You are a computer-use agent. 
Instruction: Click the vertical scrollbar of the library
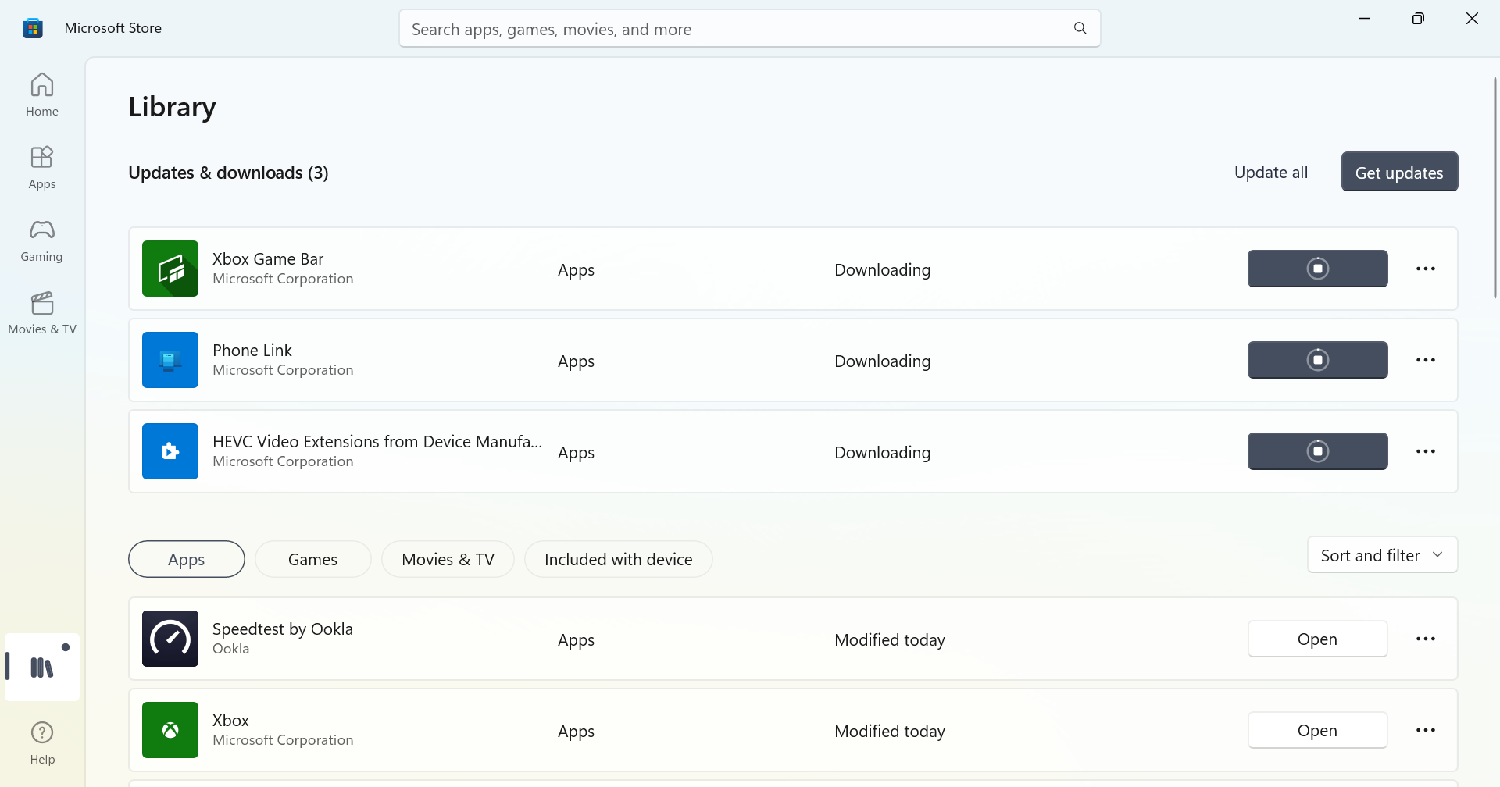point(1495,187)
